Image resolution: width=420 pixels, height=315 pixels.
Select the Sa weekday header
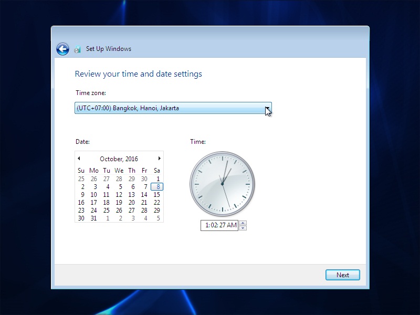click(156, 170)
